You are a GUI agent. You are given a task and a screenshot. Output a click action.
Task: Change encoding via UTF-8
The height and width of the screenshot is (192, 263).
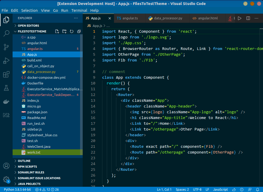(x=197, y=189)
